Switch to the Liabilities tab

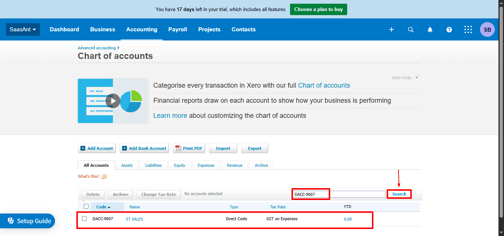[x=153, y=165]
